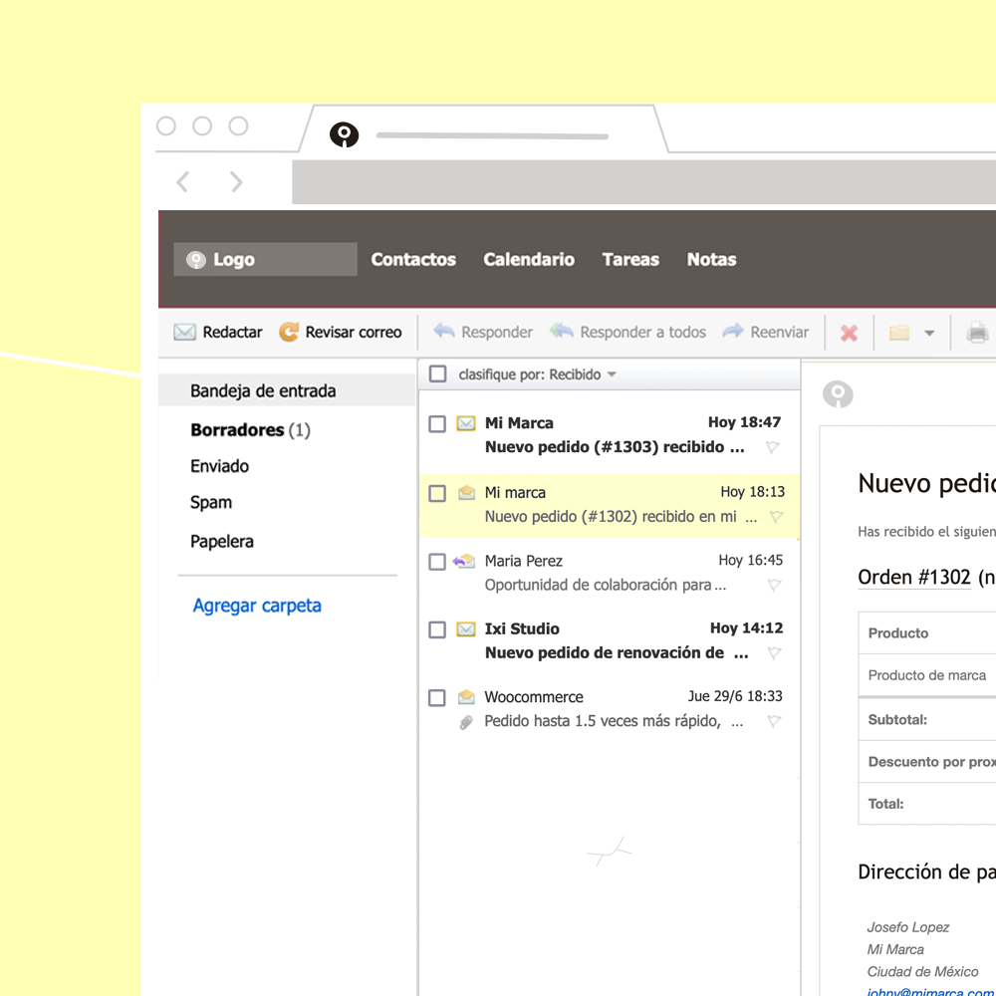Image resolution: width=996 pixels, height=996 pixels.
Task: Switch to the Contactos tab
Action: 413,259
